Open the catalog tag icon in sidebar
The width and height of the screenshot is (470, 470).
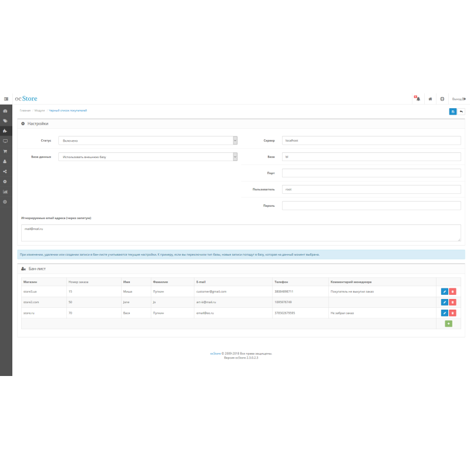coord(5,120)
